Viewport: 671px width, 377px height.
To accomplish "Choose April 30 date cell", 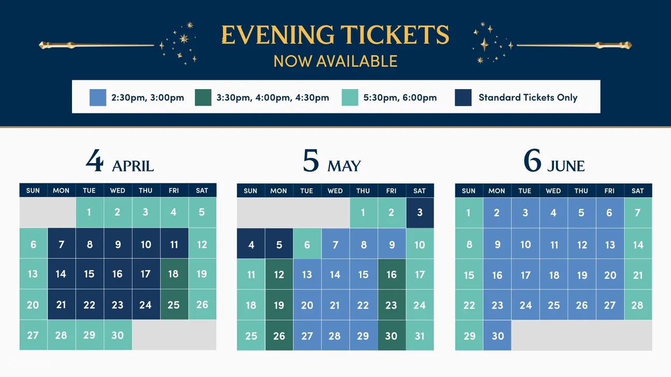I will (x=118, y=335).
